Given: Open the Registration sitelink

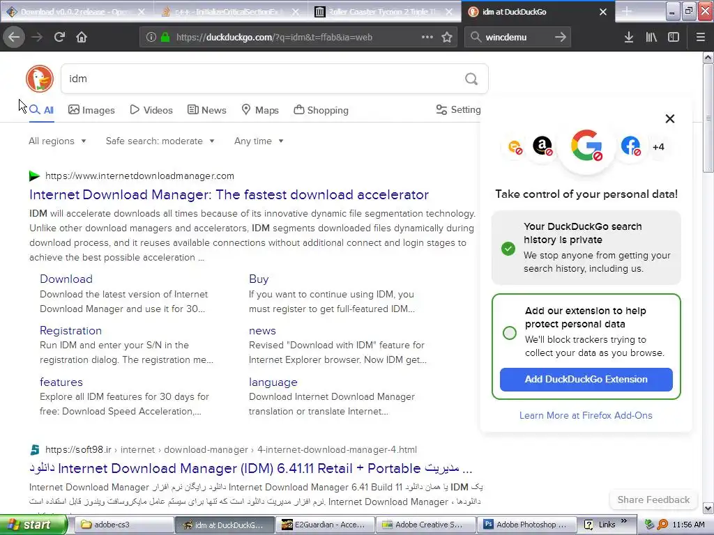Looking at the screenshot, I should click(x=70, y=330).
